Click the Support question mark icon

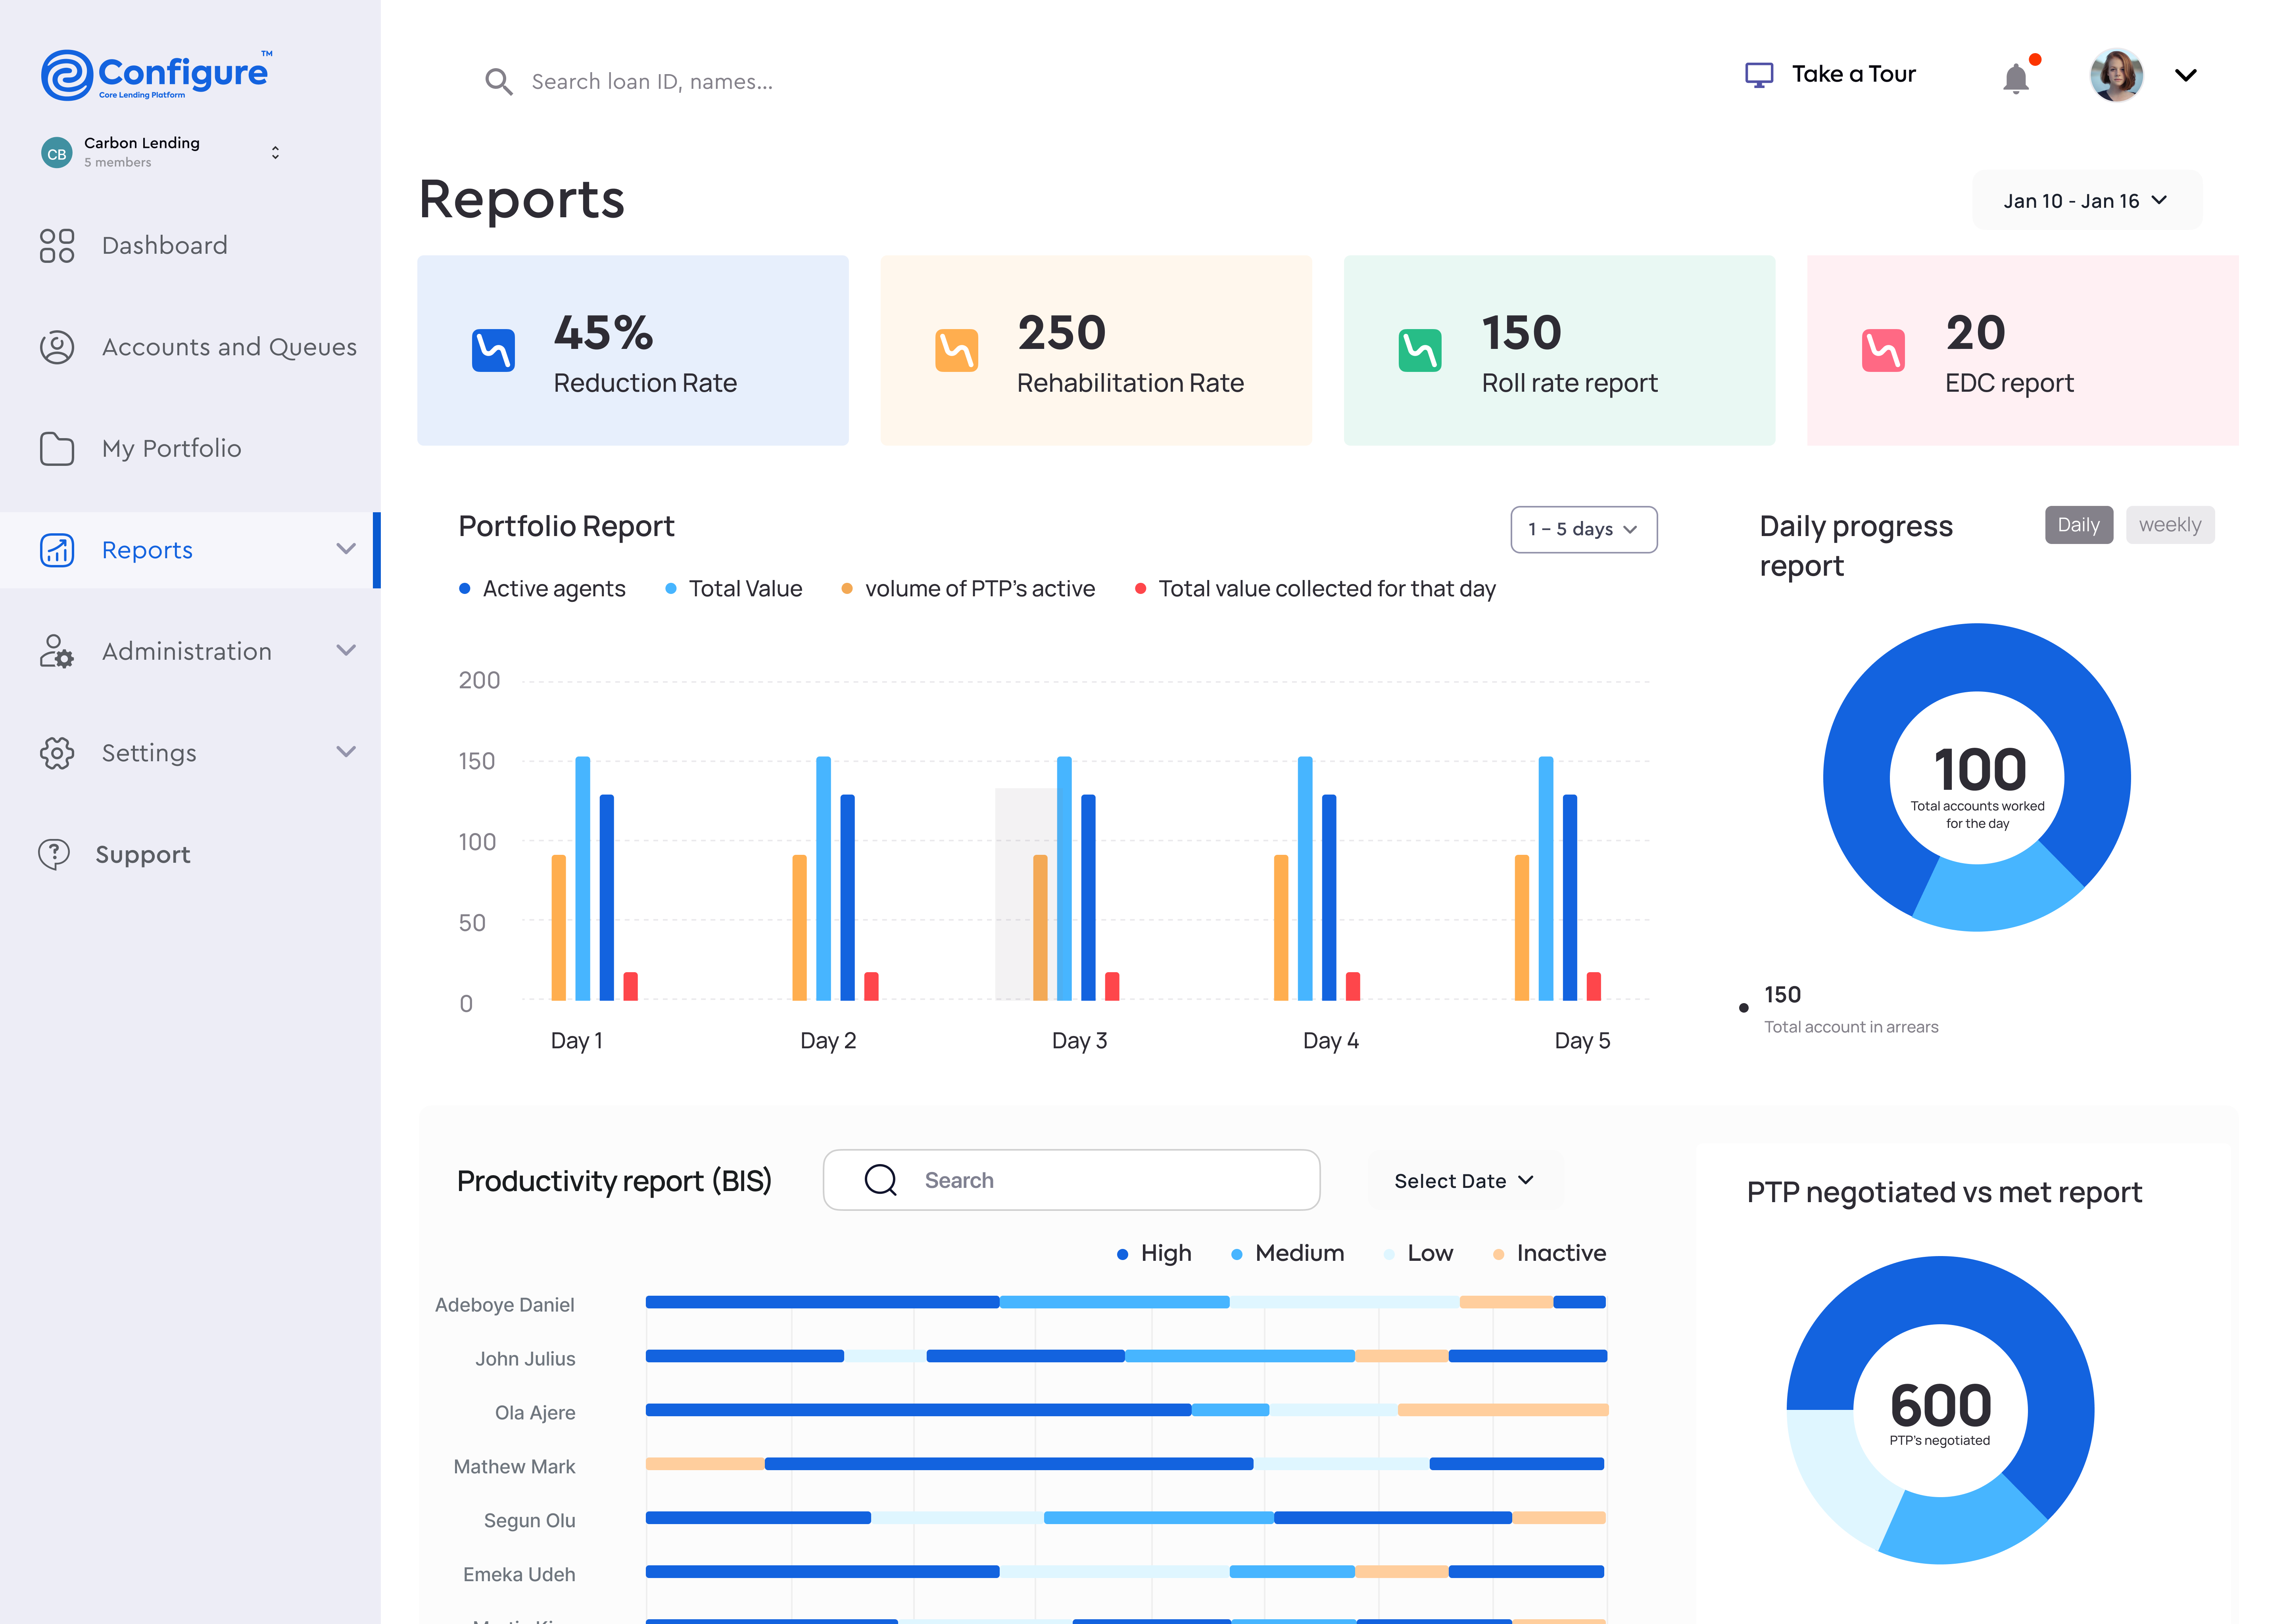click(x=54, y=854)
